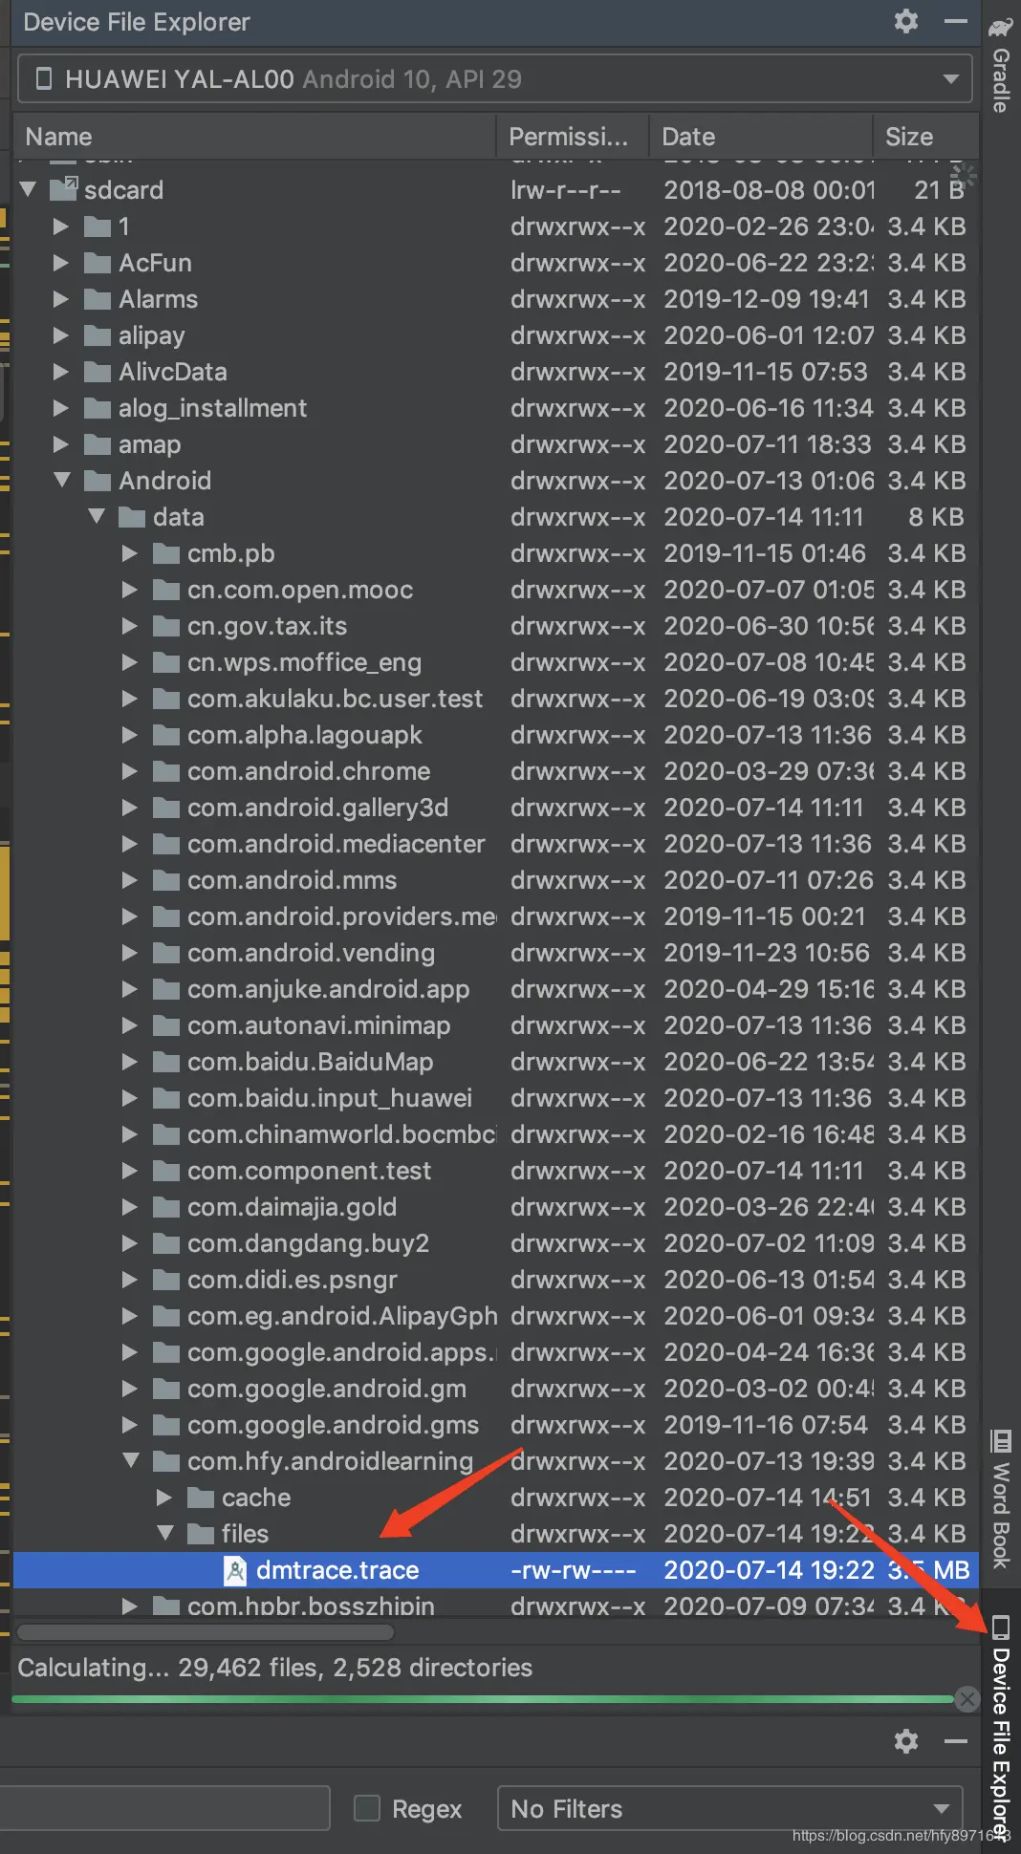Select the com.android.gallery3d folder icon

point(166,808)
